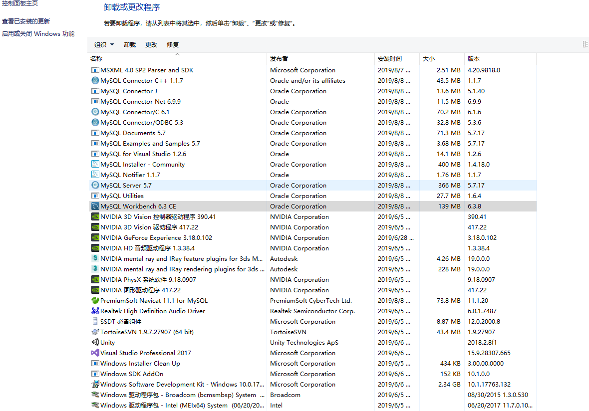Open 启用或关闭 Windows 功能 link
This screenshot has height=411, width=589.
point(38,34)
